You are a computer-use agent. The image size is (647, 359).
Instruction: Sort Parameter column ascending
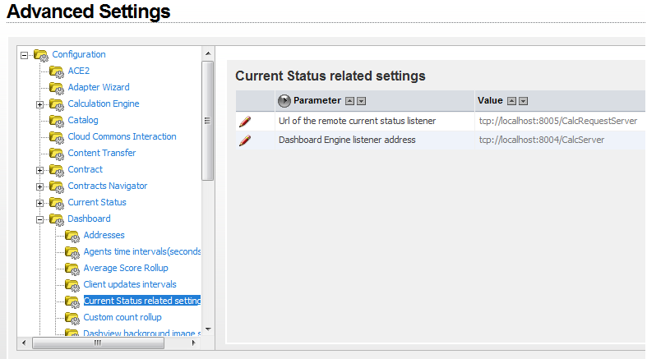[349, 101]
